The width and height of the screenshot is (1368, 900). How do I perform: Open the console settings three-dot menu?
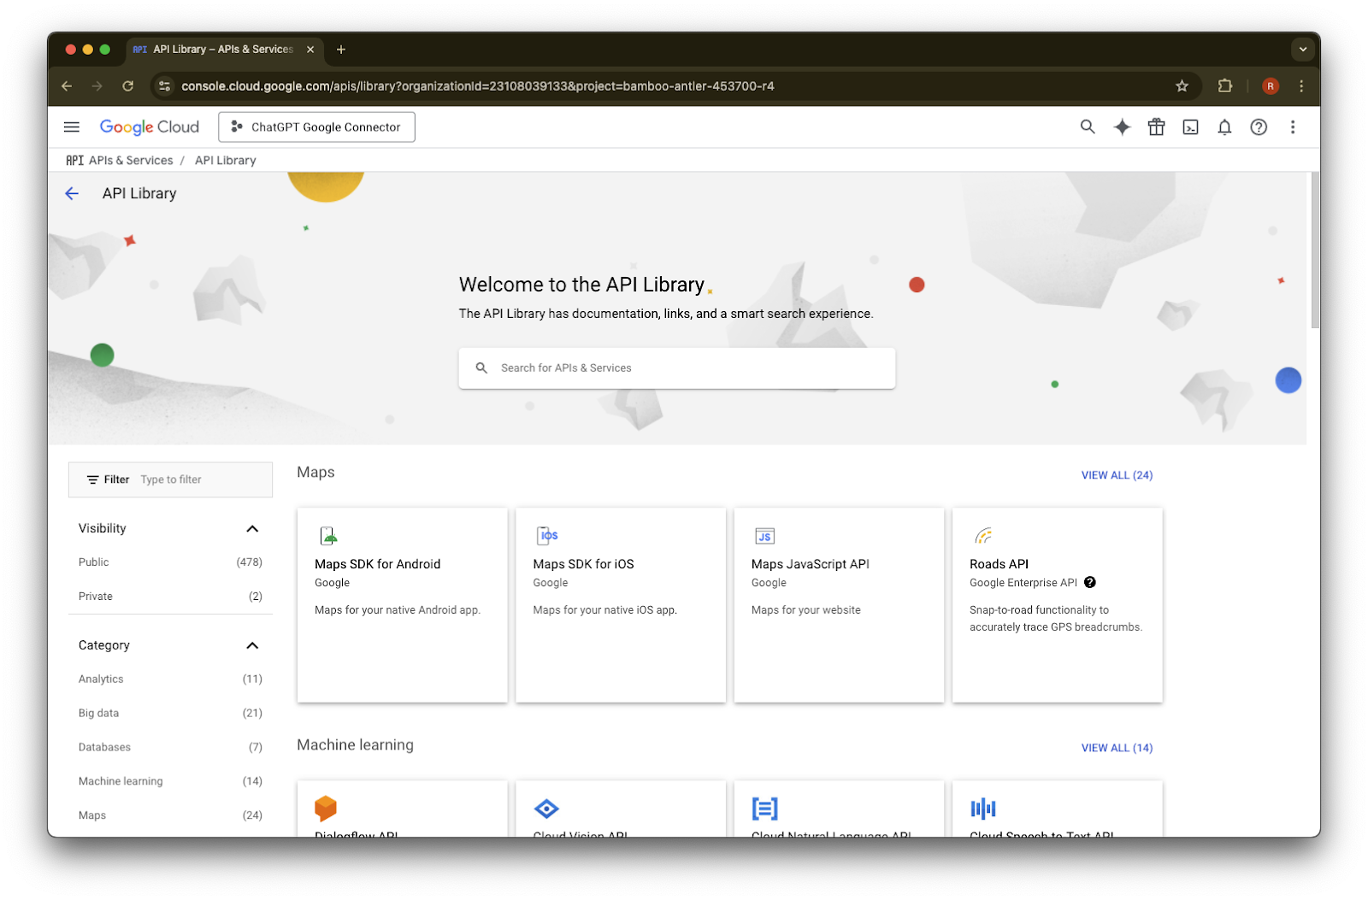click(x=1293, y=127)
